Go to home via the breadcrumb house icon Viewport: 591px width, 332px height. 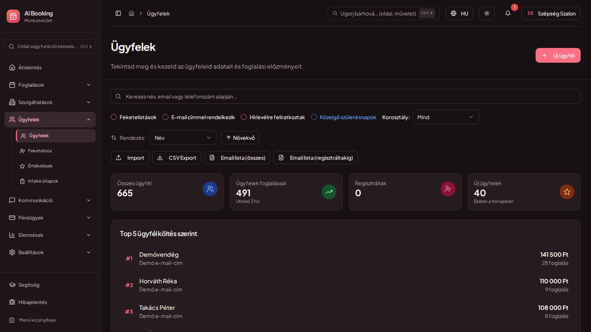(x=131, y=13)
